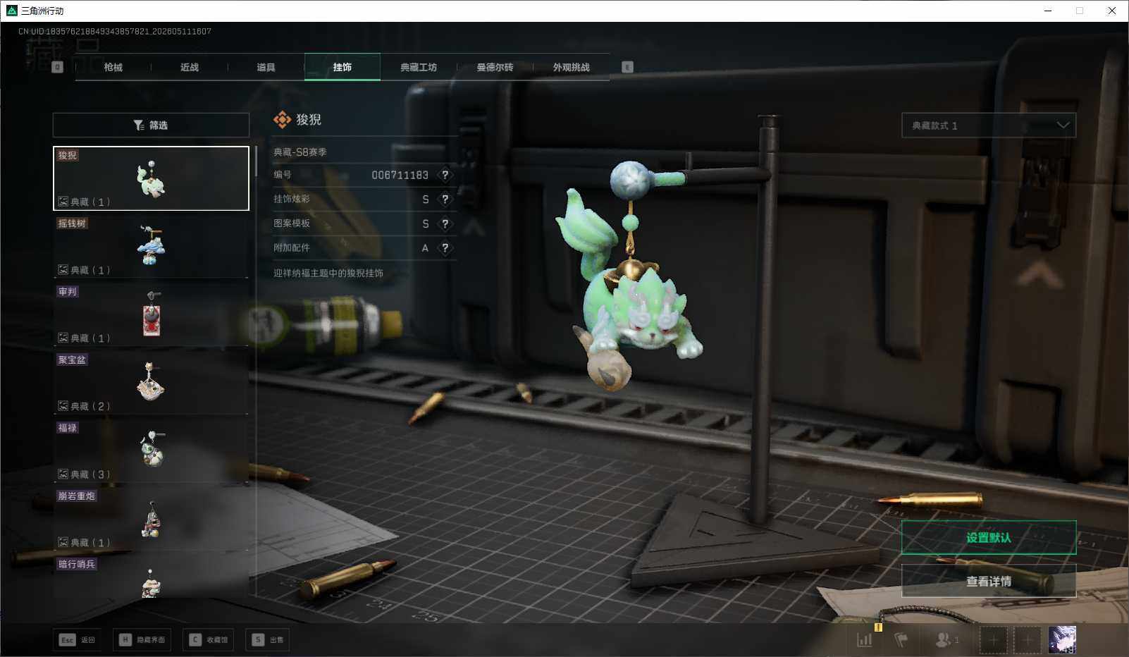Click the Esc 返回 button

tap(78, 639)
